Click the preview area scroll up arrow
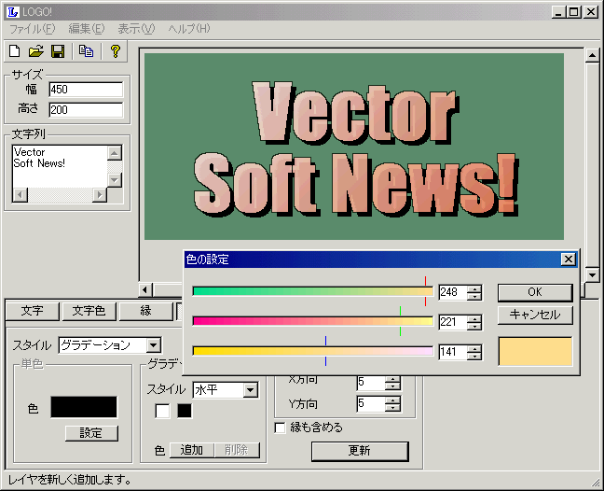 point(592,56)
